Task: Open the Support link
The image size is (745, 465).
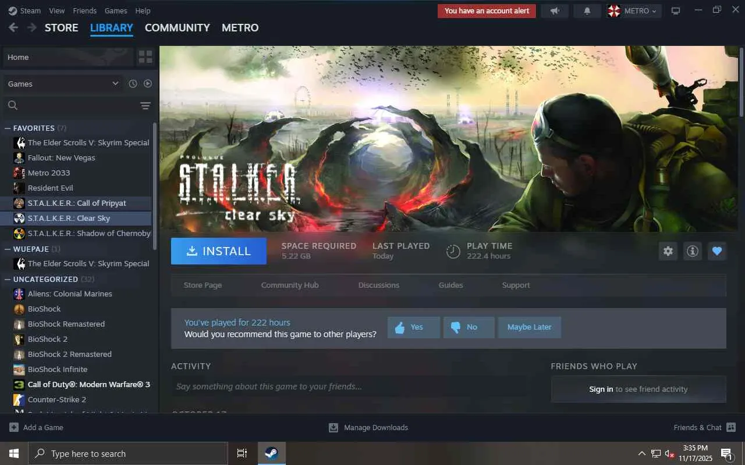Action: pyautogui.click(x=516, y=285)
